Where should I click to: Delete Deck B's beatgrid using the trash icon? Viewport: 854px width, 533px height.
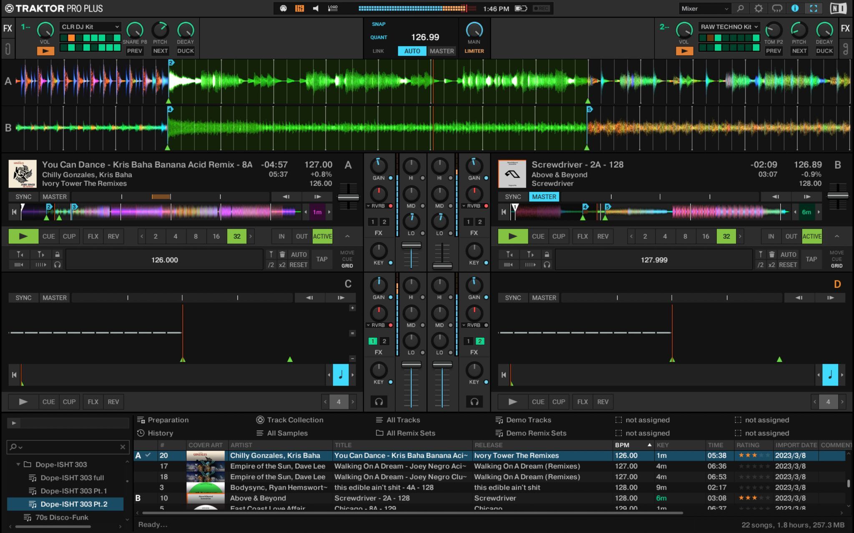point(772,254)
